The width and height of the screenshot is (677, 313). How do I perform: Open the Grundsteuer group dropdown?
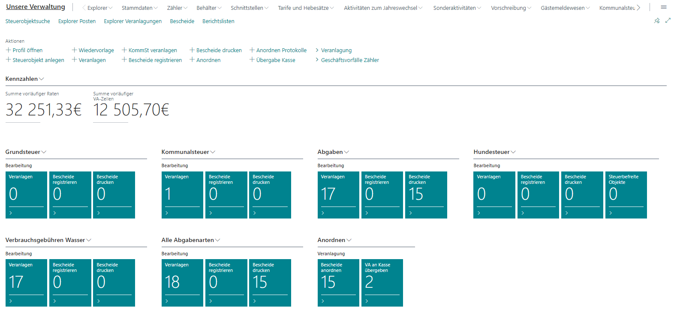(x=26, y=152)
